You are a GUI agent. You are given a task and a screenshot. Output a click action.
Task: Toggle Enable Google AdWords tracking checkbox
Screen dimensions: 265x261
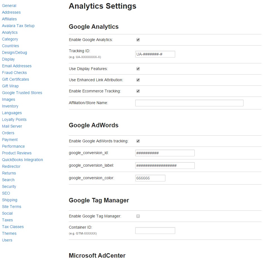tap(138, 141)
